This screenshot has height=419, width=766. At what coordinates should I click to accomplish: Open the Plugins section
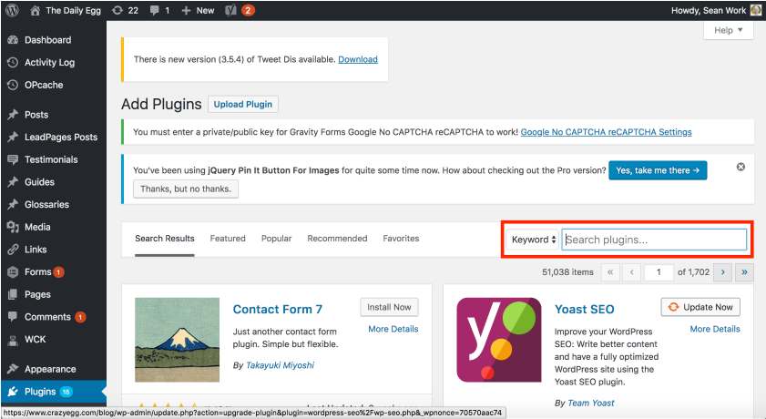tap(40, 392)
